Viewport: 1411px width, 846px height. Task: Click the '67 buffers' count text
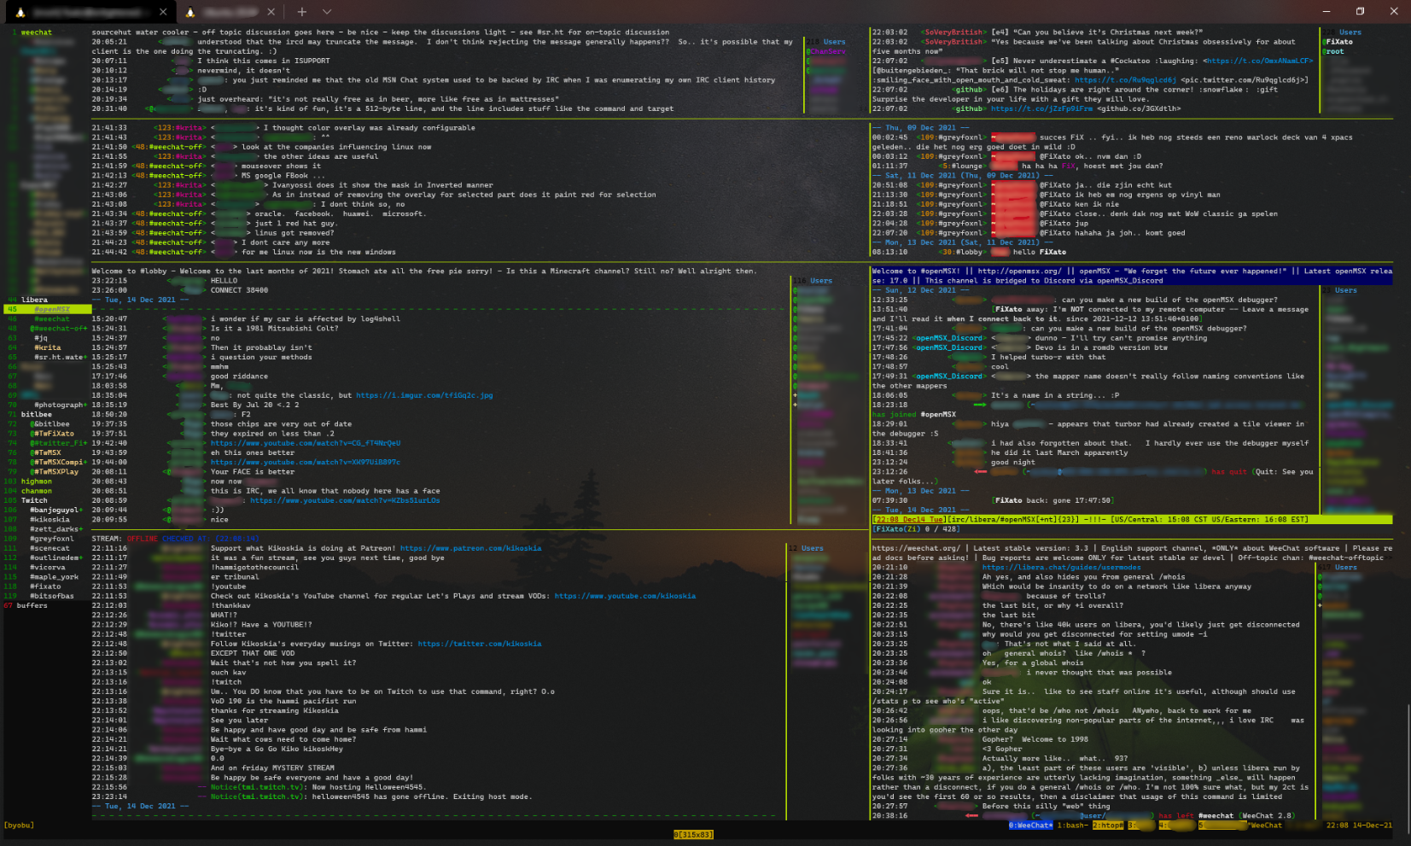(x=26, y=605)
